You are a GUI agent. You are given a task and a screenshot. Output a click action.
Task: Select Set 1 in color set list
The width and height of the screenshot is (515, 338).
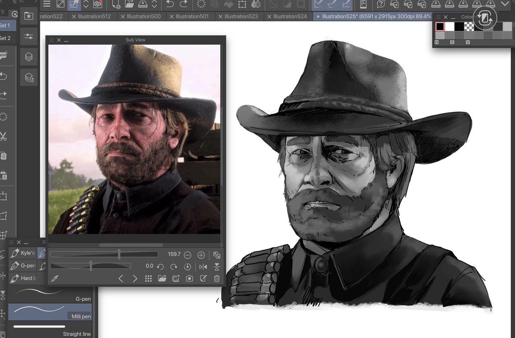coord(8,25)
